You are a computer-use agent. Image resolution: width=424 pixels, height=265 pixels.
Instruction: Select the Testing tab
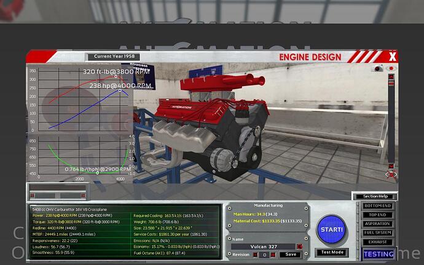point(378,253)
